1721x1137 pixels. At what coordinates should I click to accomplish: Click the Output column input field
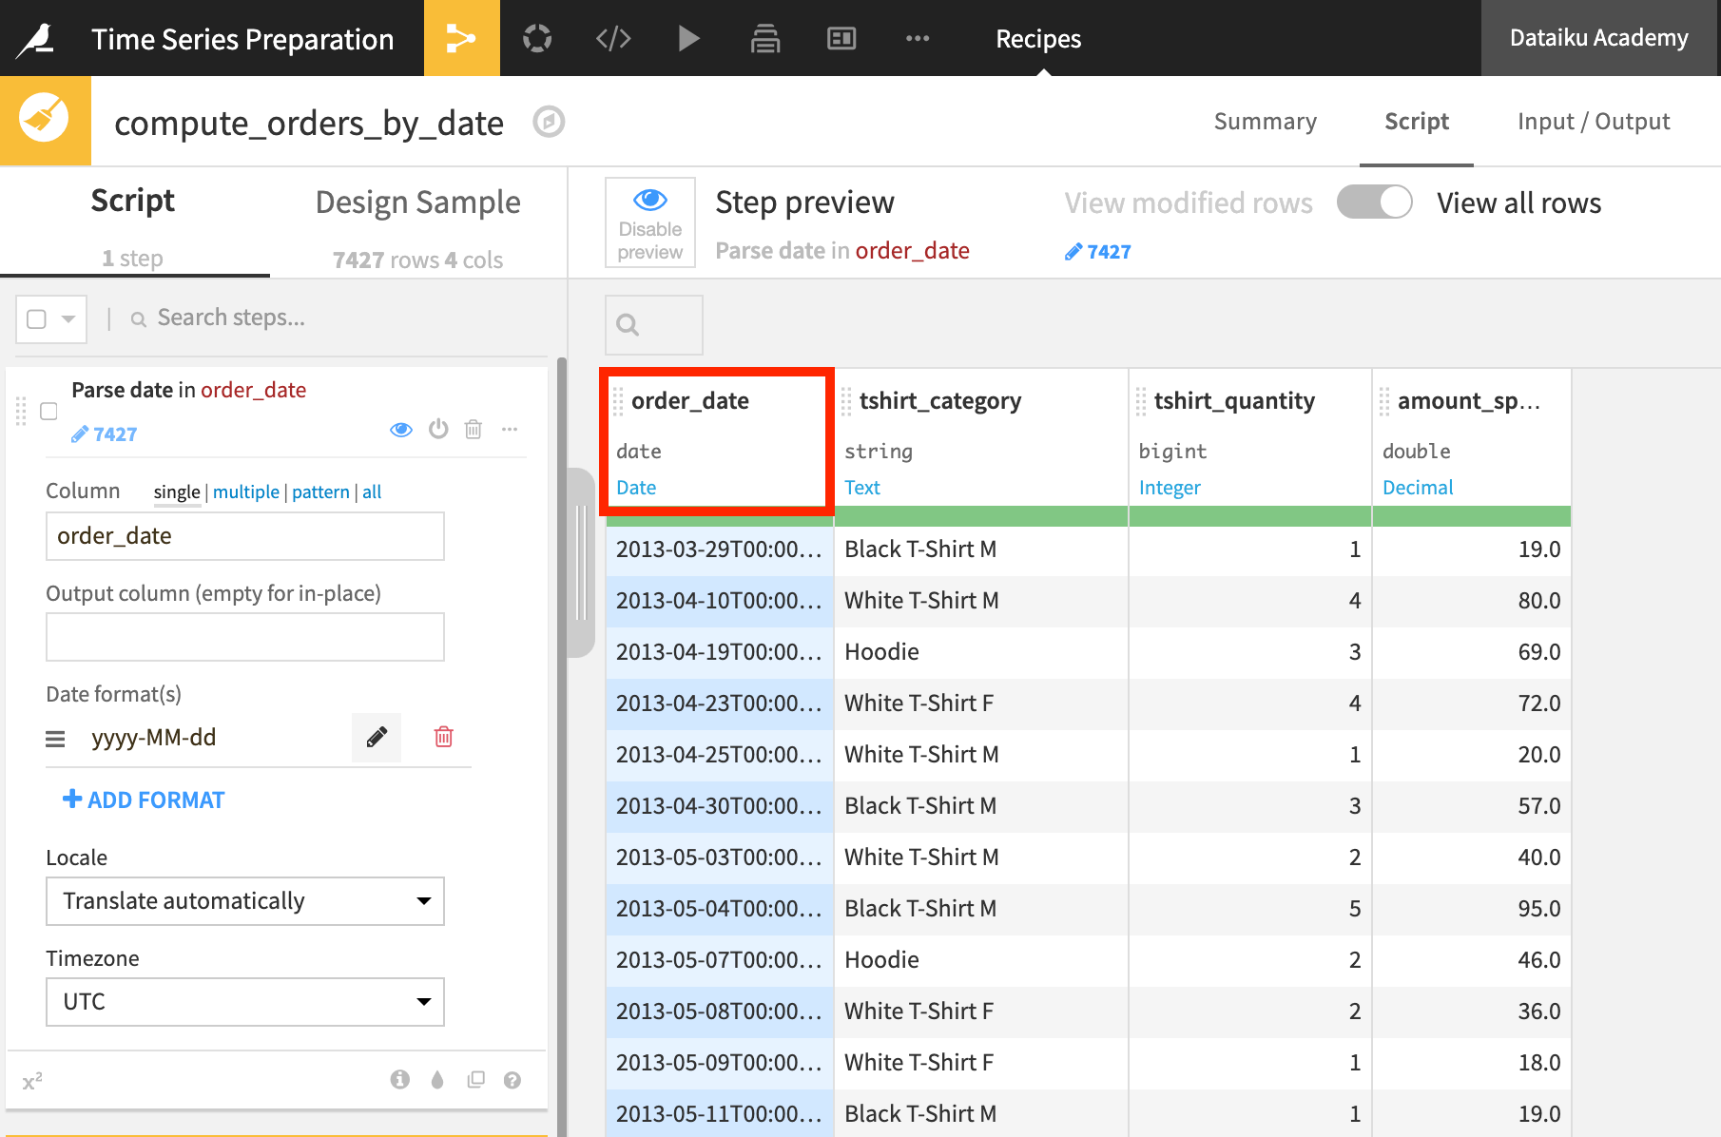244,637
